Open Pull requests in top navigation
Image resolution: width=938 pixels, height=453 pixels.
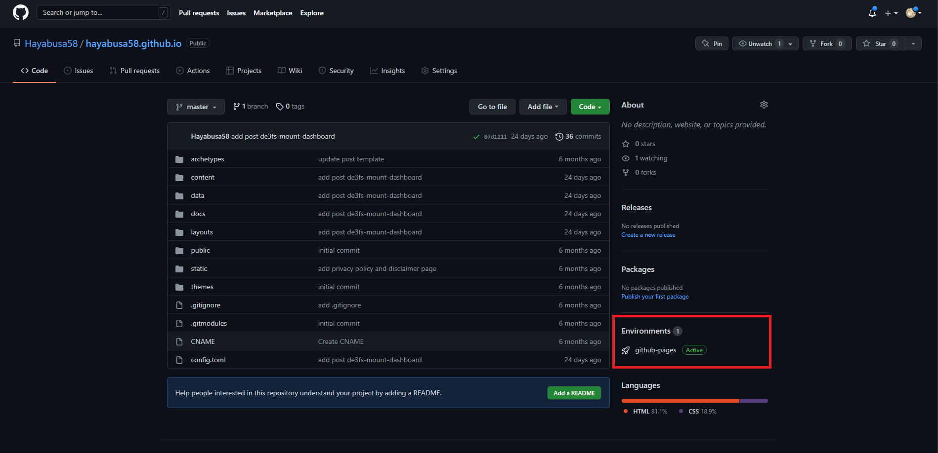199,13
